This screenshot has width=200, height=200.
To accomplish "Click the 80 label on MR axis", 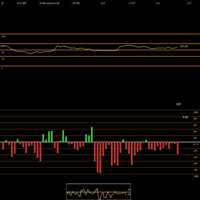I will (x=195, y=119).
